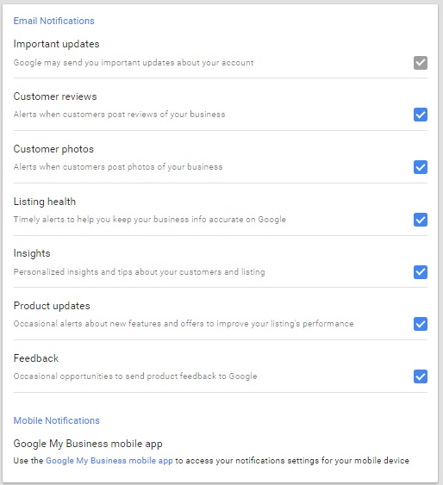Click the Important updates title
The image size is (443, 485).
pyautogui.click(x=56, y=44)
